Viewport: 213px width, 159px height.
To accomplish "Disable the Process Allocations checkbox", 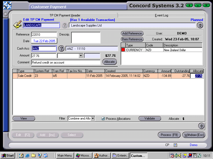I will pos(103,119).
